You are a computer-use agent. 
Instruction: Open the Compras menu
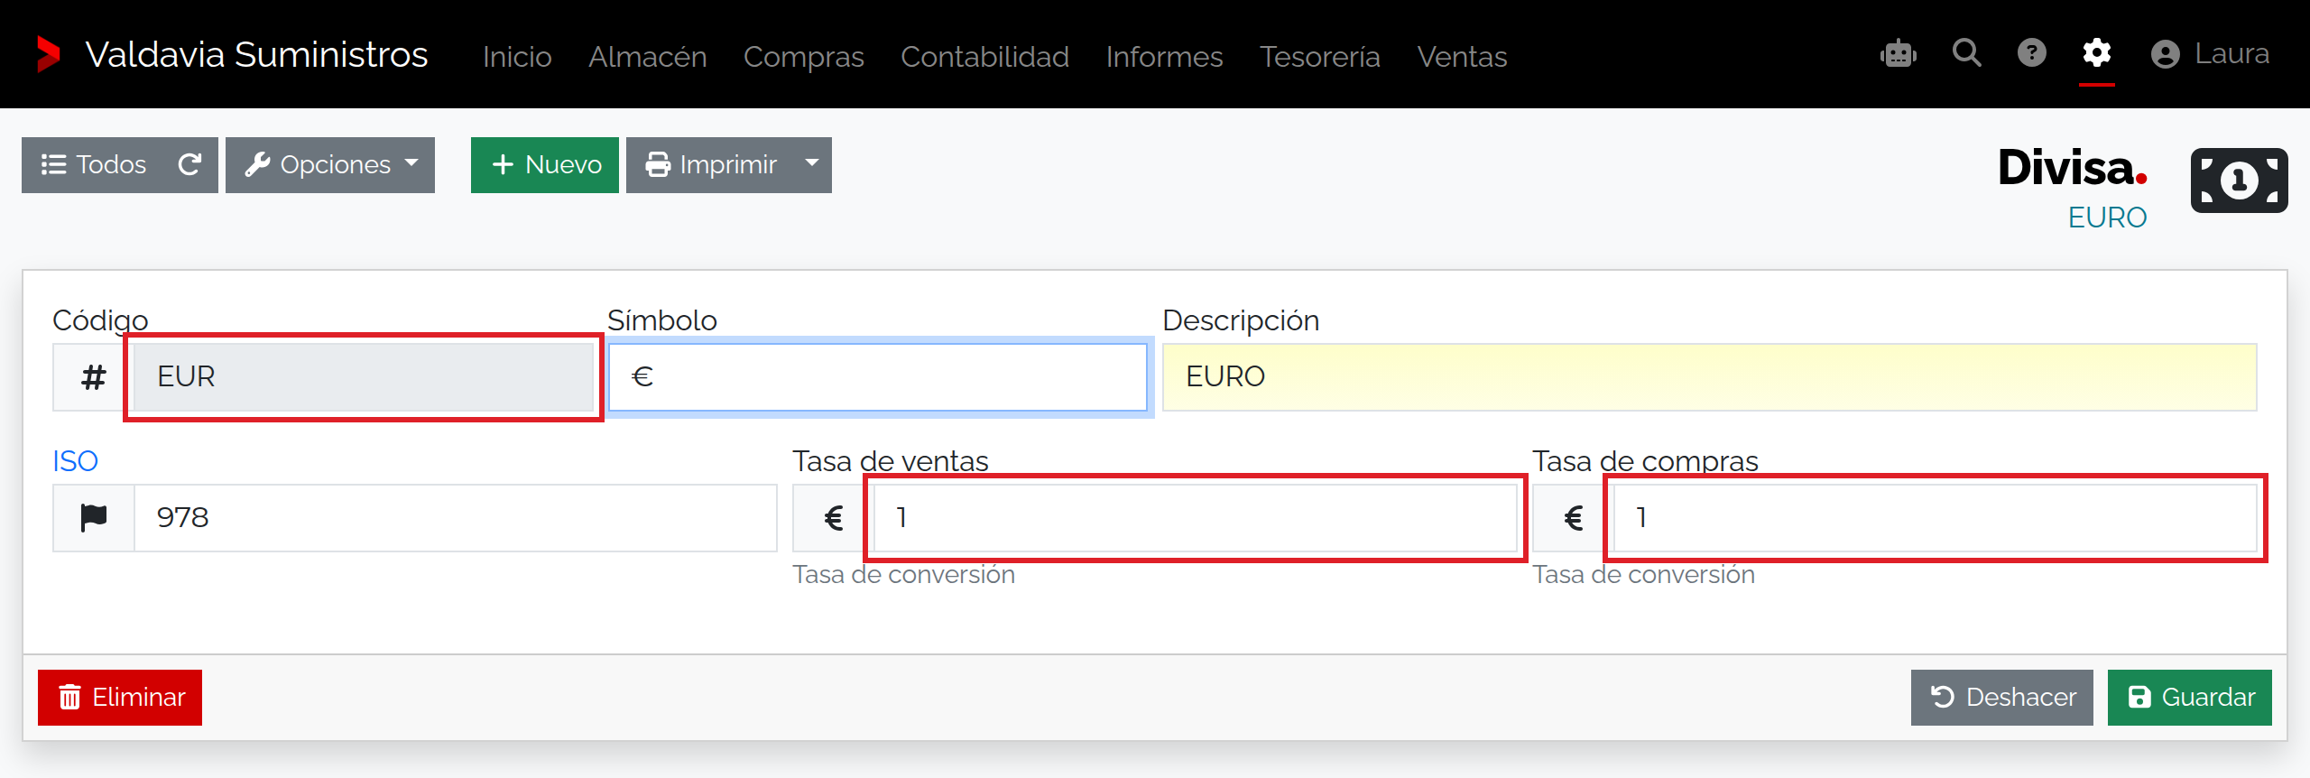click(x=804, y=56)
